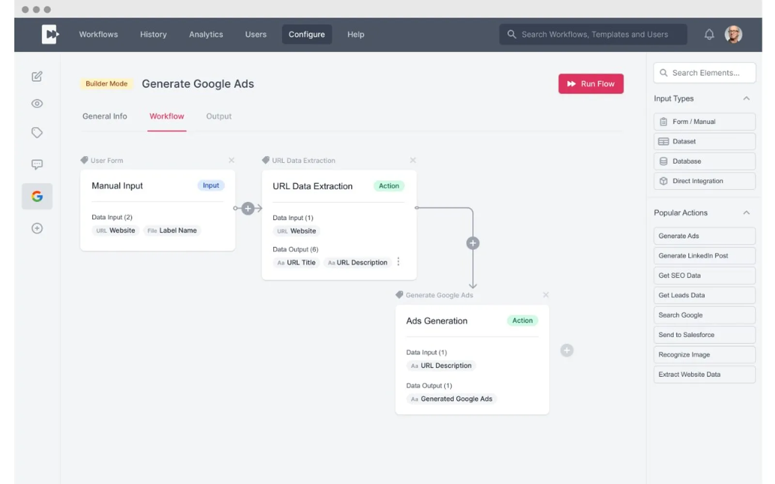Add the Send to Salesforce action
Image resolution: width=775 pixels, height=484 pixels.
(x=705, y=335)
